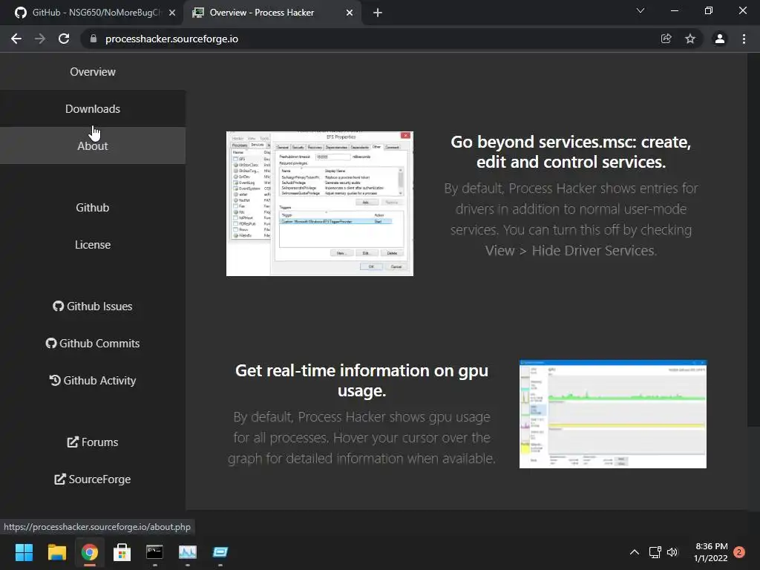Reload the current page
The width and height of the screenshot is (760, 570).
point(64,39)
